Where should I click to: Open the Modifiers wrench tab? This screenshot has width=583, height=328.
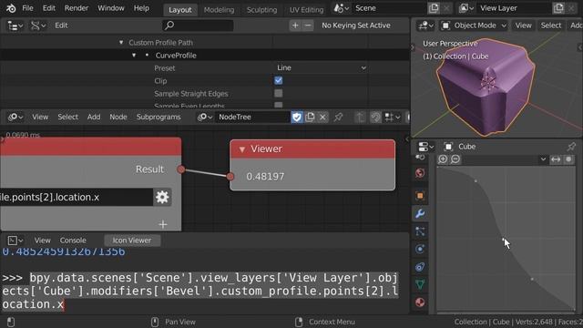420,213
